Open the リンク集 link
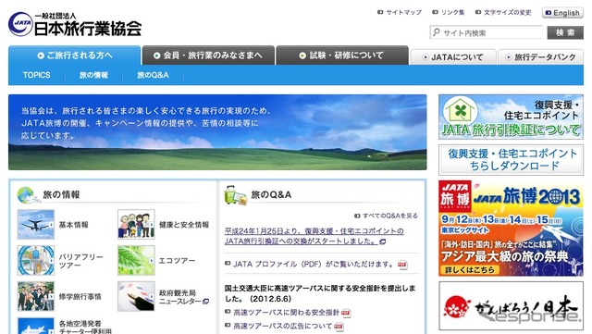Image resolution: width=592 pixels, height=334 pixels. pos(452,12)
